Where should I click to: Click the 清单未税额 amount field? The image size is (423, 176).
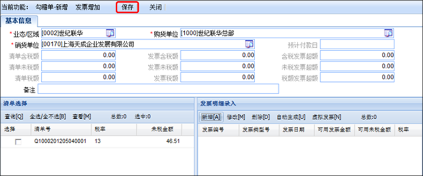pyautogui.click(x=78, y=66)
